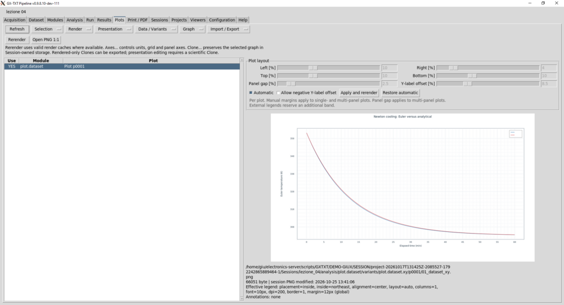Switch to the Dataset tab
Viewport: 564px width, 305px height.
[36, 20]
